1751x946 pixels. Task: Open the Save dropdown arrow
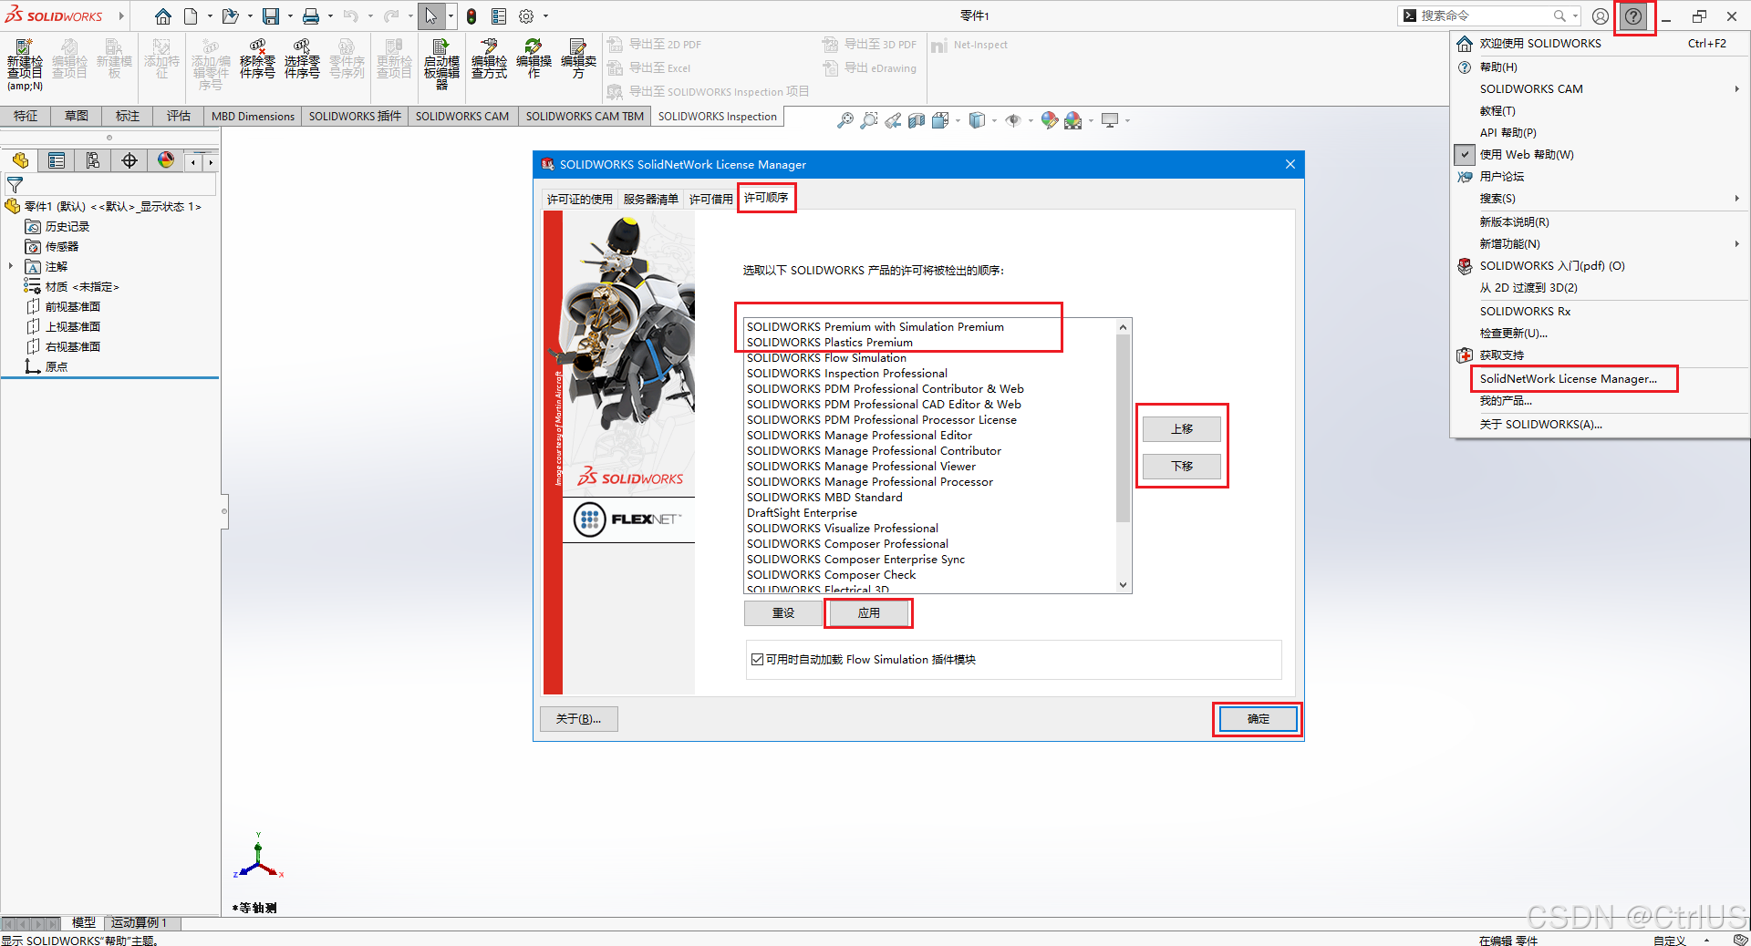290,16
